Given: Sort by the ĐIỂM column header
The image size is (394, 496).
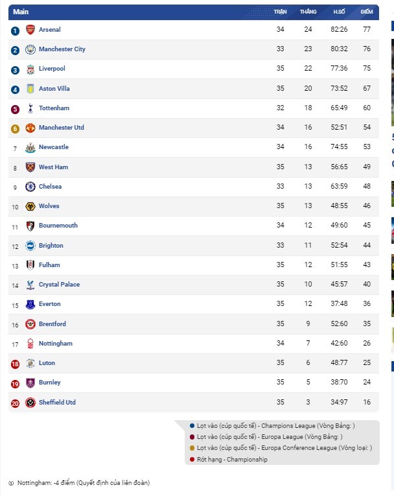Looking at the screenshot, I should point(367,12).
